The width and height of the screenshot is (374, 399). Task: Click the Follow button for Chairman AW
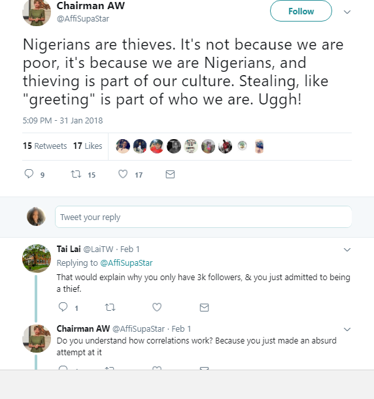[x=301, y=11]
